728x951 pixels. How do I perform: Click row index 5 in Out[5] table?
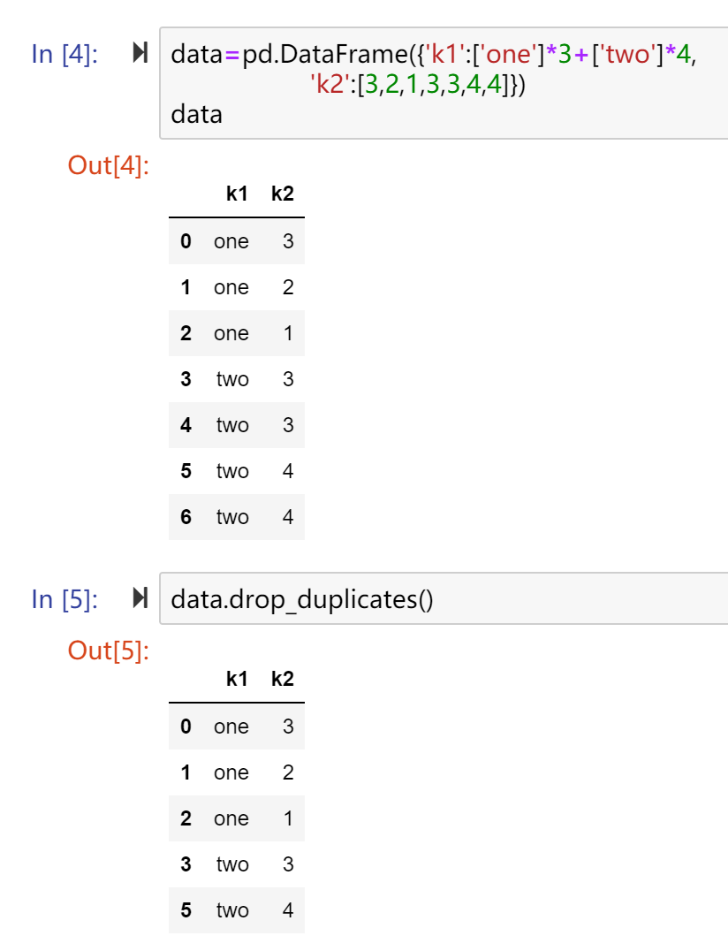click(237, 910)
